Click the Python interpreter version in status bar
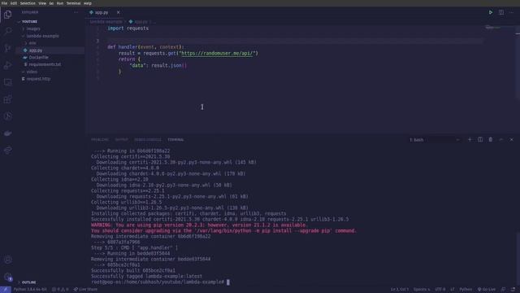The width and height of the screenshot is (520, 293). pyautogui.click(x=30, y=290)
